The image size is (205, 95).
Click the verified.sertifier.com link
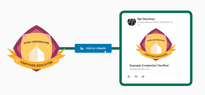(x=139, y=69)
